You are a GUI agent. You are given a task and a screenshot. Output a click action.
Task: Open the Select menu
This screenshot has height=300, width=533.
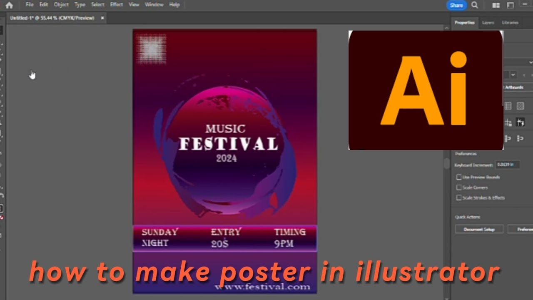click(x=97, y=5)
